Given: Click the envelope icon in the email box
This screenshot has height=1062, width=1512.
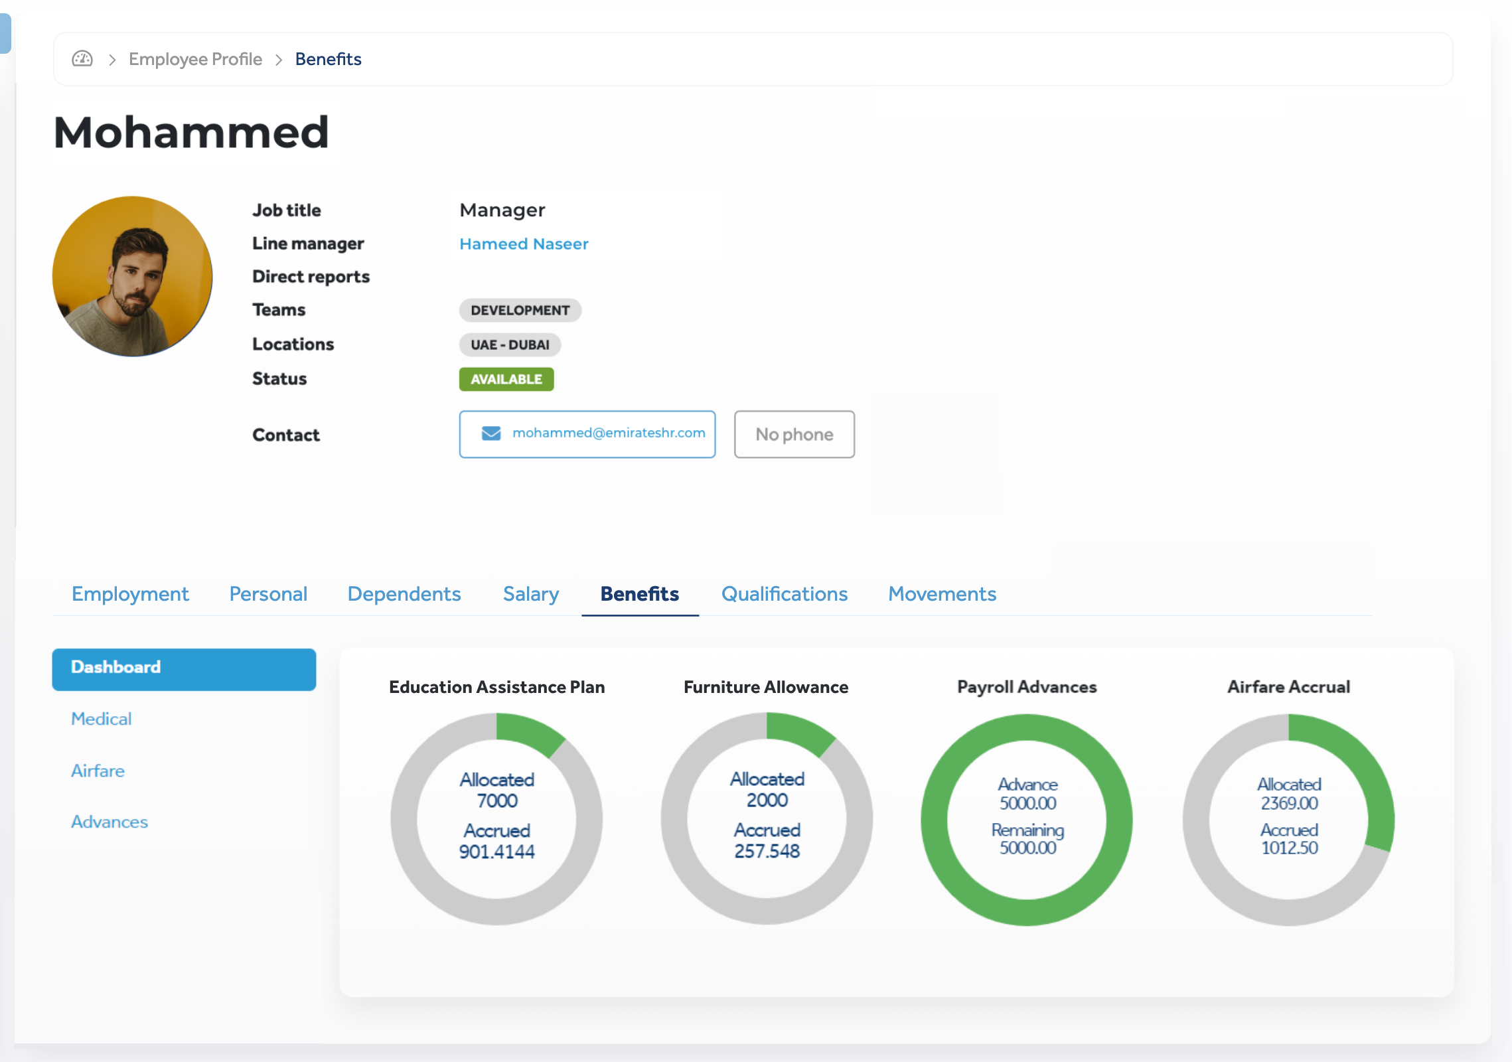Looking at the screenshot, I should [491, 433].
